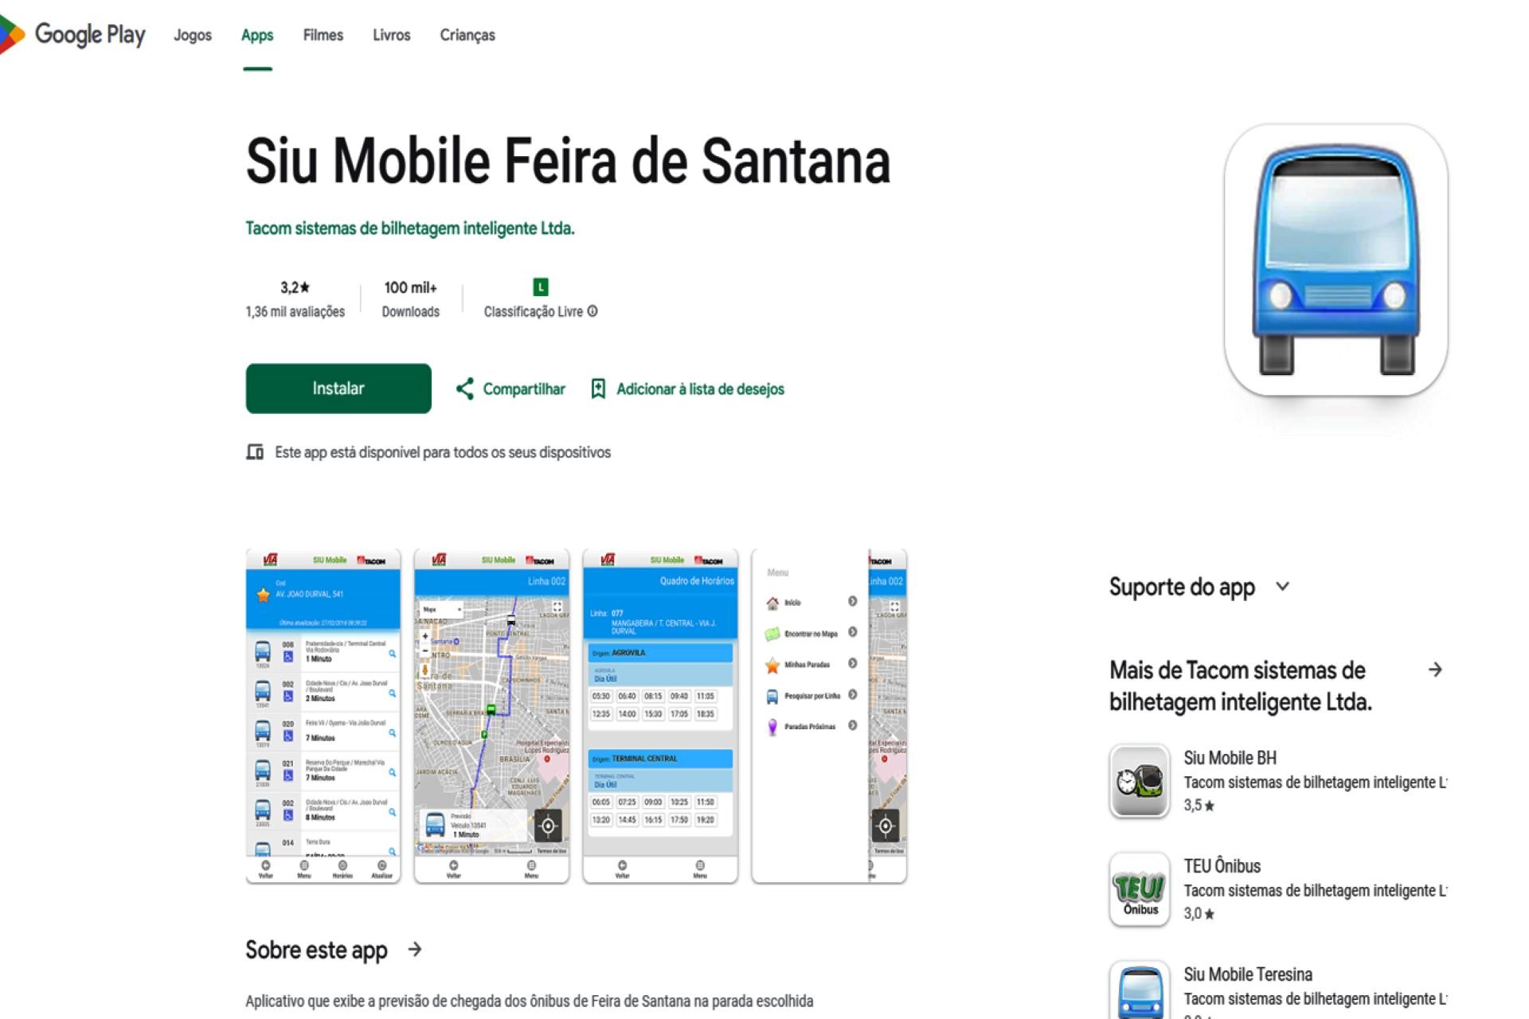Click the Compartilhar button

510,388
